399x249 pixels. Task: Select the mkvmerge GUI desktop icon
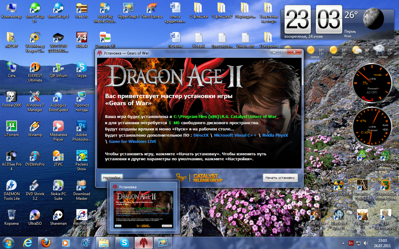click(82, 219)
